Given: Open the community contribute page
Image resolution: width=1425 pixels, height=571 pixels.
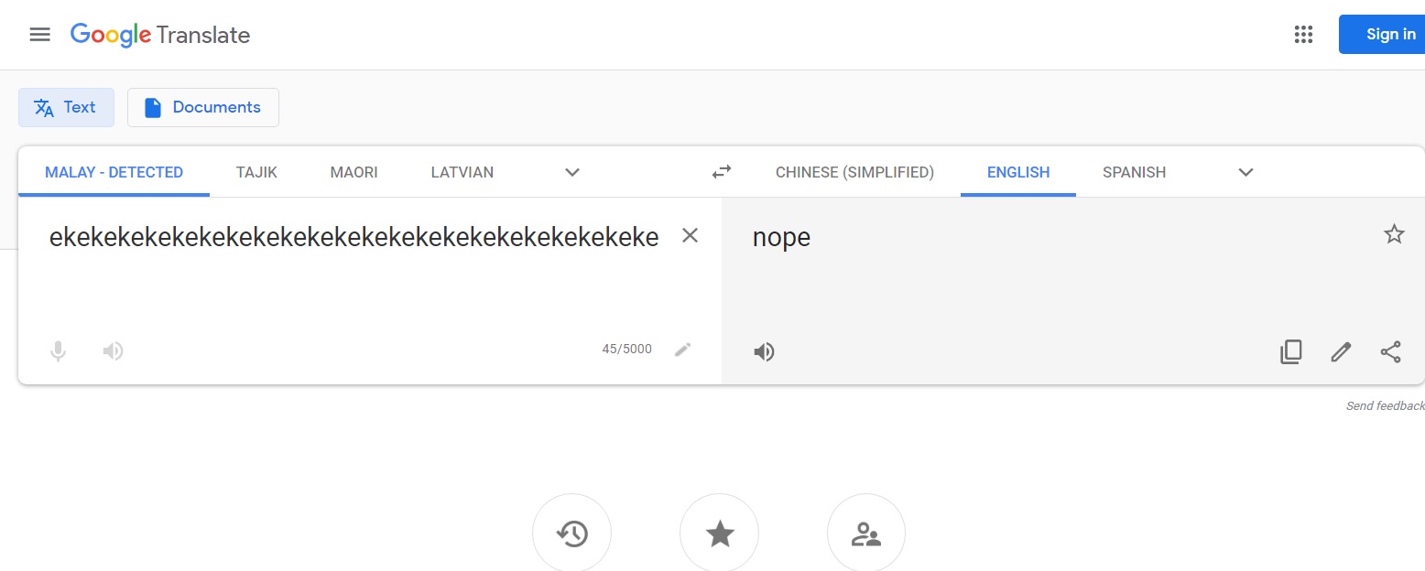Looking at the screenshot, I should (865, 533).
